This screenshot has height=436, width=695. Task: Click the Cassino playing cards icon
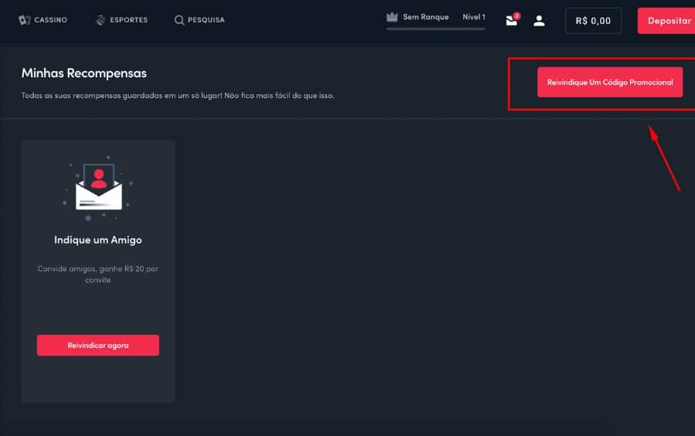coord(24,20)
